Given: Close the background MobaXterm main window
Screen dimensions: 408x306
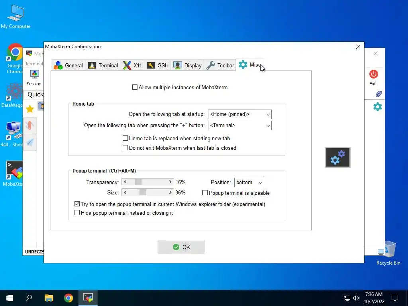Looking at the screenshot, I should tap(375, 53).
